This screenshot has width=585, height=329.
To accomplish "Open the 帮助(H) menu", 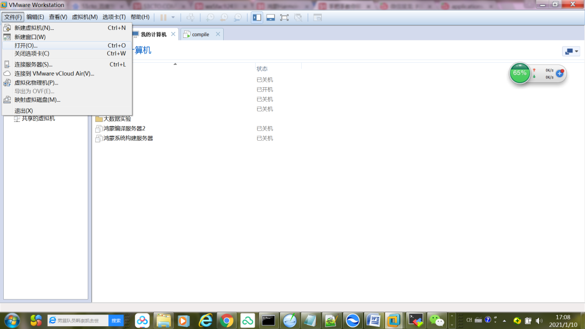I will point(140,17).
